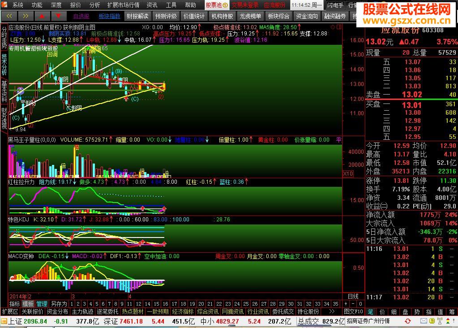Screen dimensions: 458x328
Task: Open the 图文F10 tab
Action: (353, 311)
